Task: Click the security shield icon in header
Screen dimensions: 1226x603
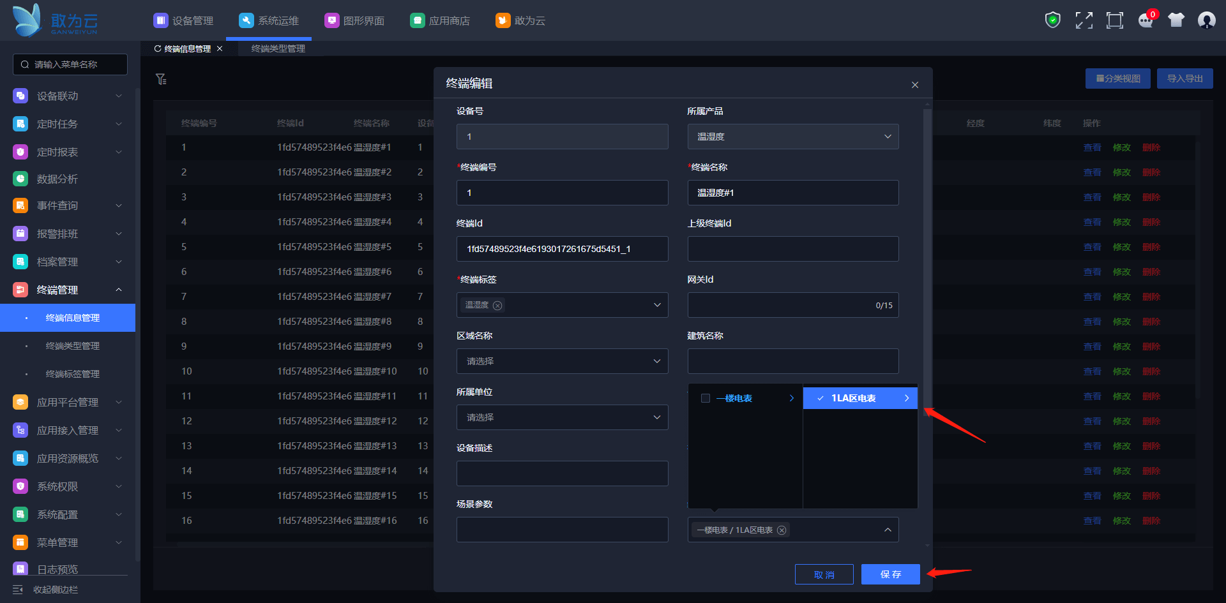Action: [x=1052, y=20]
